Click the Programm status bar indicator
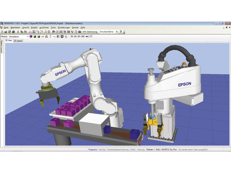The image size is (231, 173). click(93, 149)
